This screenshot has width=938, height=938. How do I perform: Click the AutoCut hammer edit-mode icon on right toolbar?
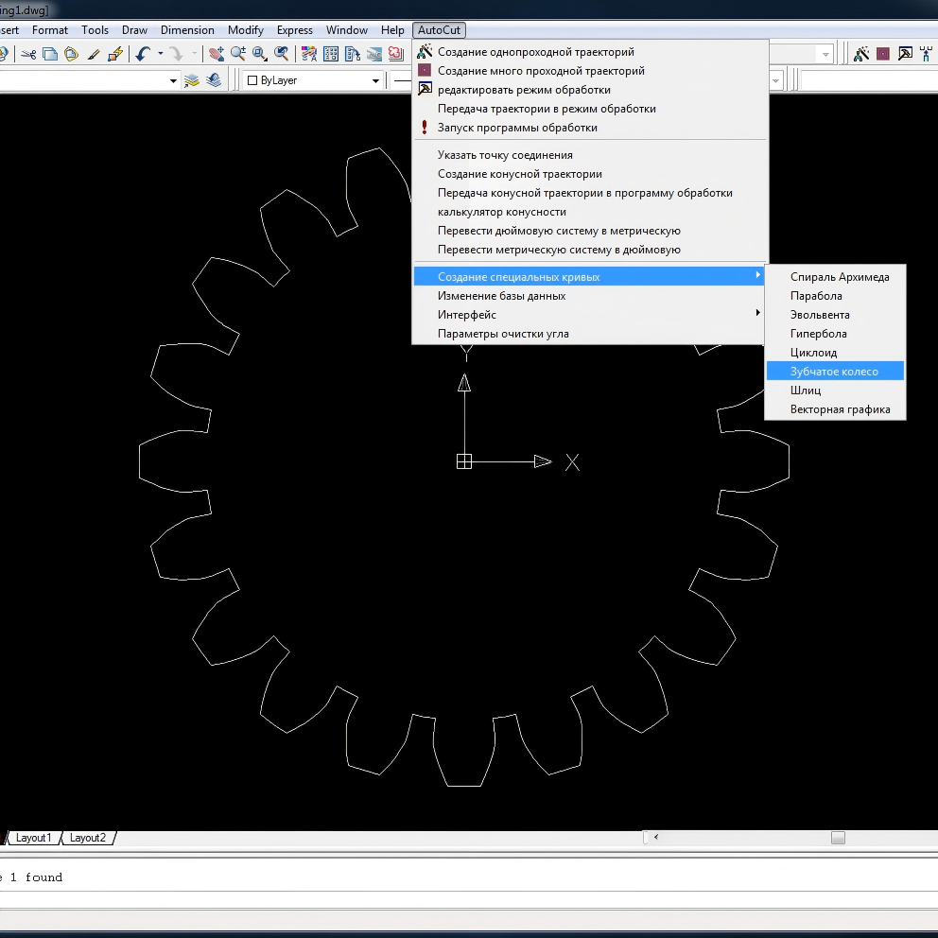[x=905, y=55]
